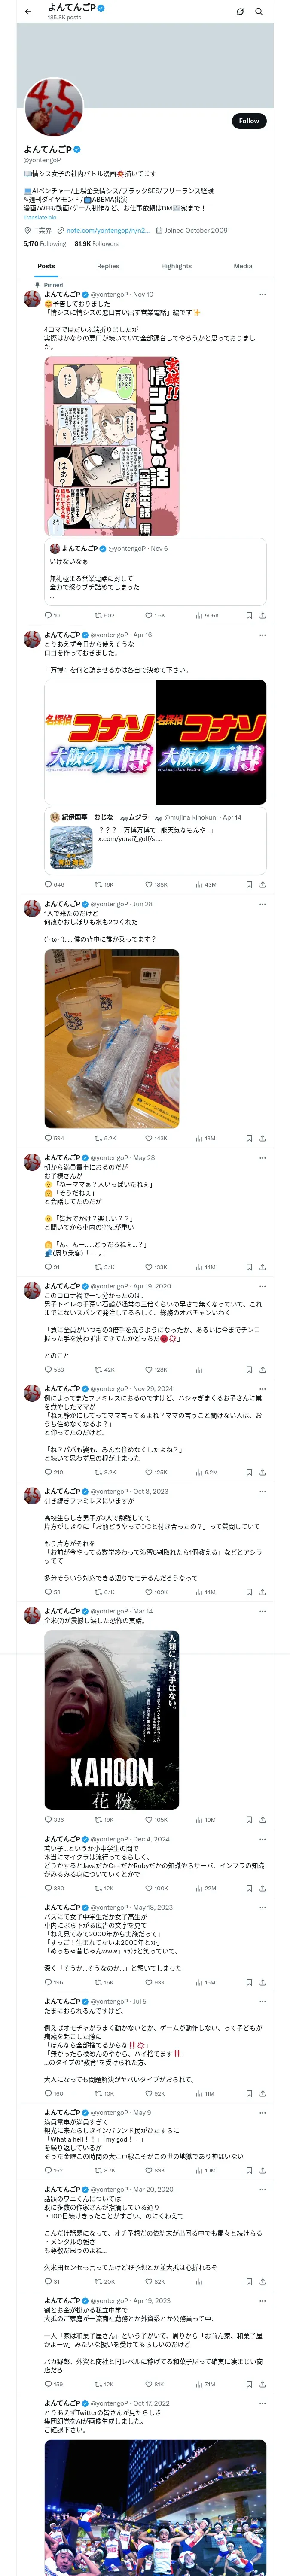Share the pinned Nov 10 post
The width and height of the screenshot is (290, 2576).
[262, 615]
